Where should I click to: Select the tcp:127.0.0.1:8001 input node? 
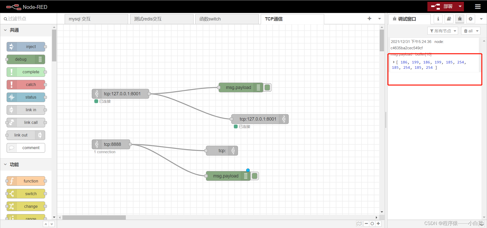tap(120, 94)
